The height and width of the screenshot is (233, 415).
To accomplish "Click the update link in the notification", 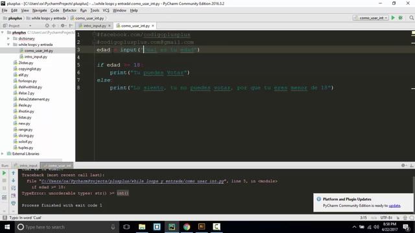I will click(x=394, y=206).
